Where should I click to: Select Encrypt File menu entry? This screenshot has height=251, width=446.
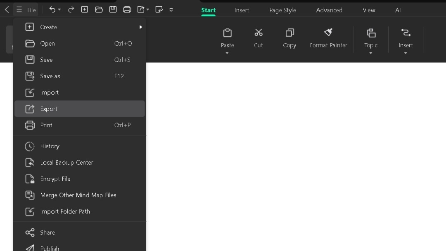tap(80, 179)
